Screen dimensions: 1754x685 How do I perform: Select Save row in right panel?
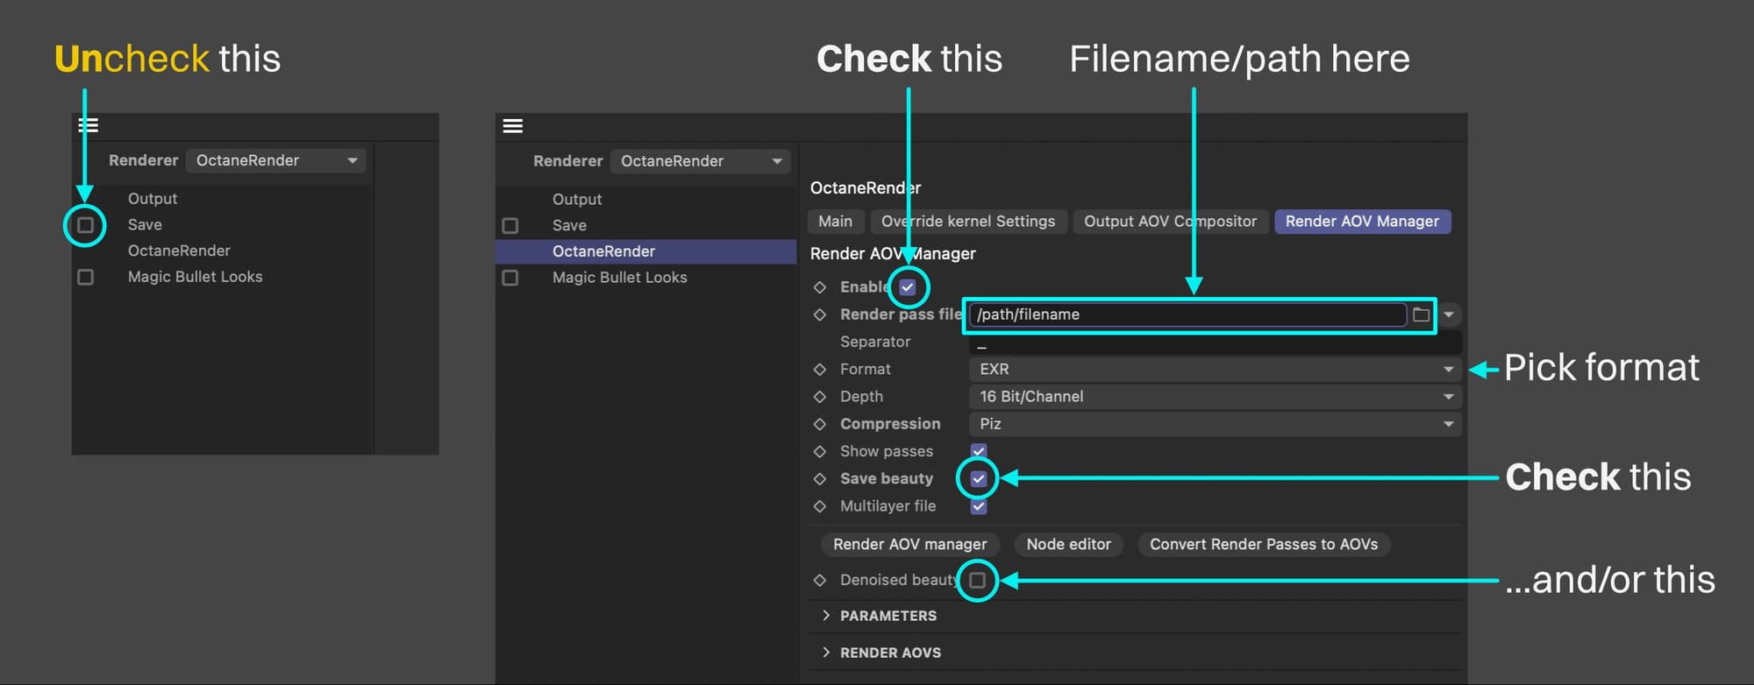[x=569, y=226]
